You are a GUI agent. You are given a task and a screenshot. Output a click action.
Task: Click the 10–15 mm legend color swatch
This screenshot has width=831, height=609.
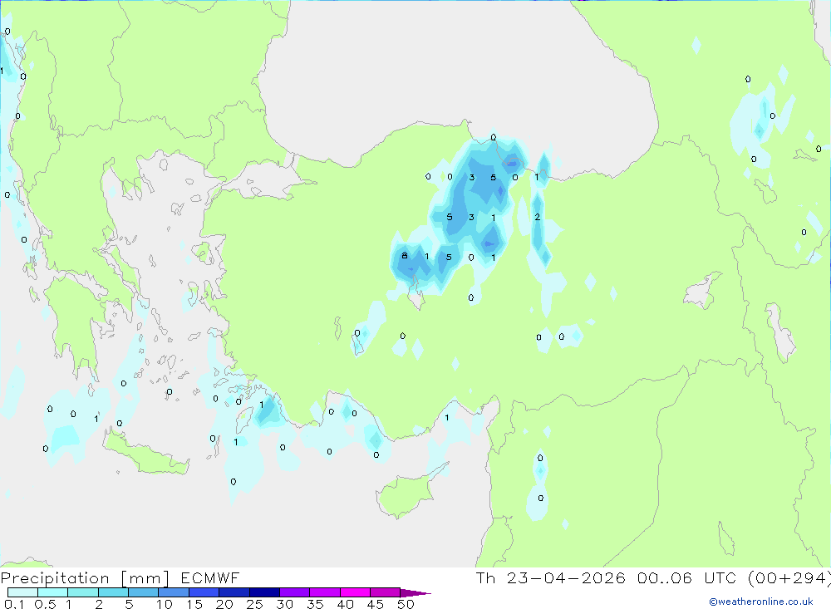(x=174, y=592)
